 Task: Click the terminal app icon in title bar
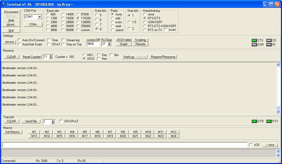click(x=4, y=4)
